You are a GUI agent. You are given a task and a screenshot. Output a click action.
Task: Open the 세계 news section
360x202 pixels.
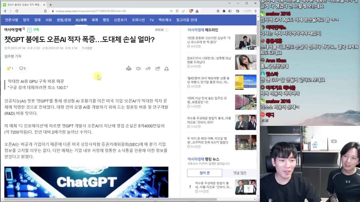pos(95,20)
